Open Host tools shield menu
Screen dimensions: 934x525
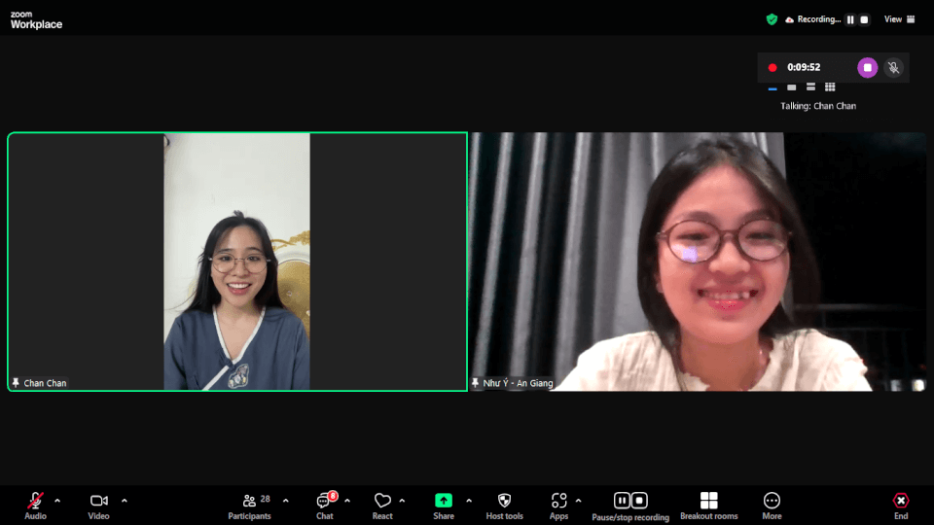click(505, 506)
